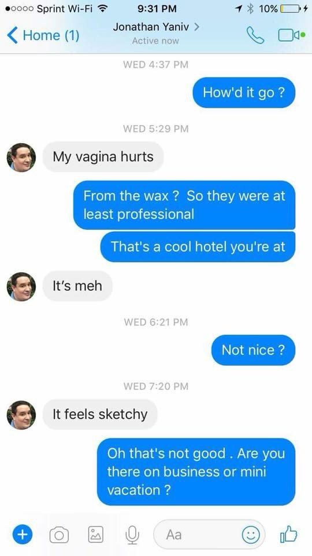Tap avatar beside "My vagina hurts" message
The width and height of the screenshot is (312, 556).
21,158
